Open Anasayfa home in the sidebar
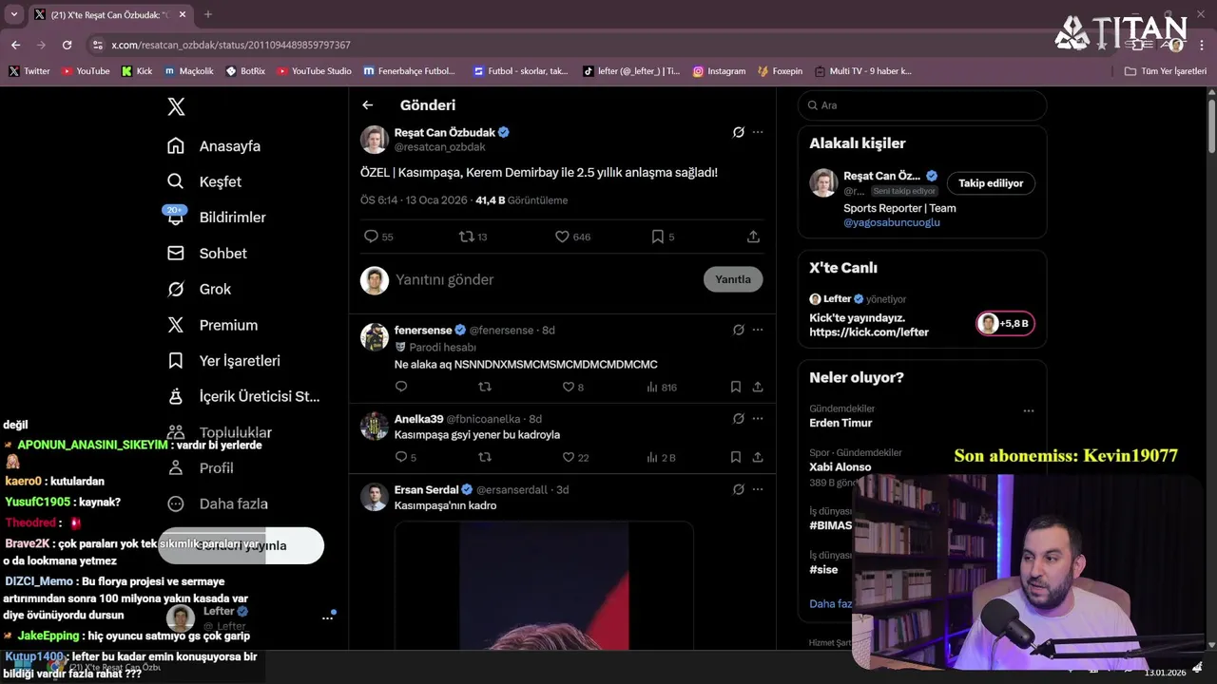1217x684 pixels. click(214, 146)
